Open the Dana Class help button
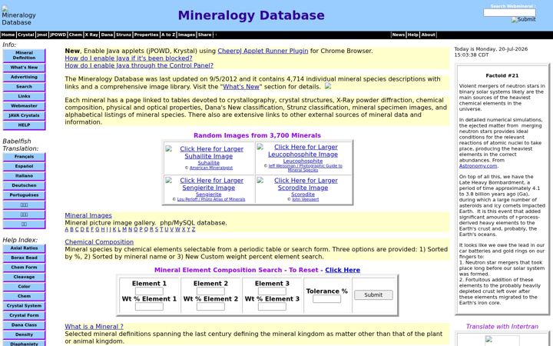Image resolution: width=553 pixels, height=346 pixels. [24, 324]
